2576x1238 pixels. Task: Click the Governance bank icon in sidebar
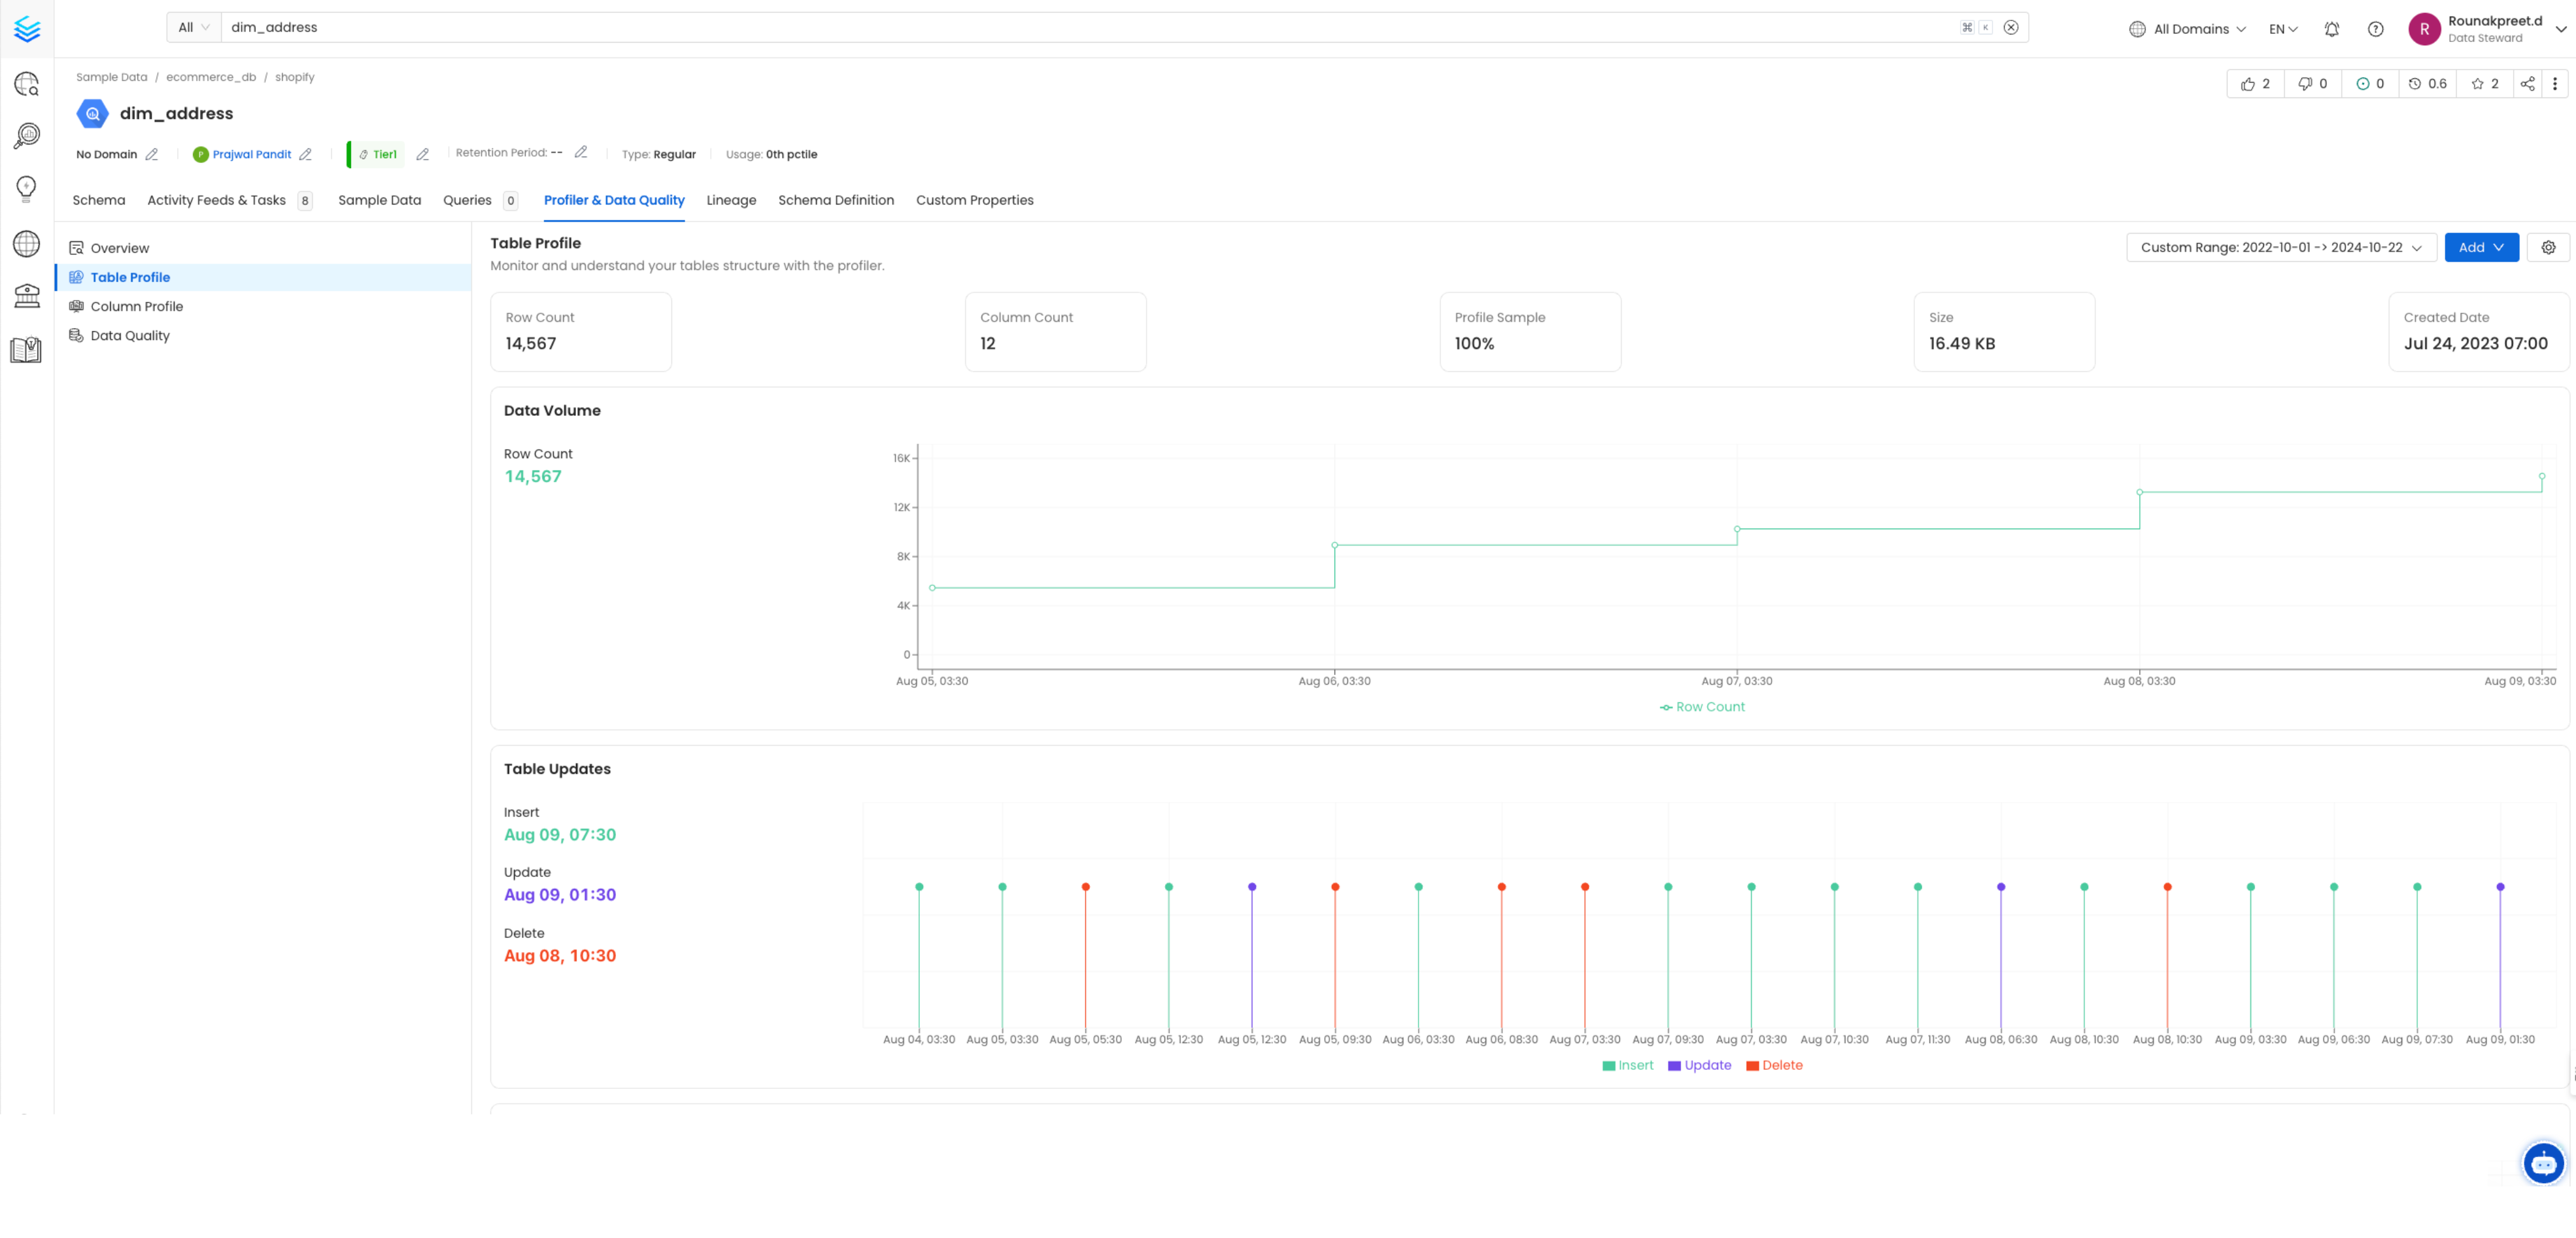click(26, 296)
